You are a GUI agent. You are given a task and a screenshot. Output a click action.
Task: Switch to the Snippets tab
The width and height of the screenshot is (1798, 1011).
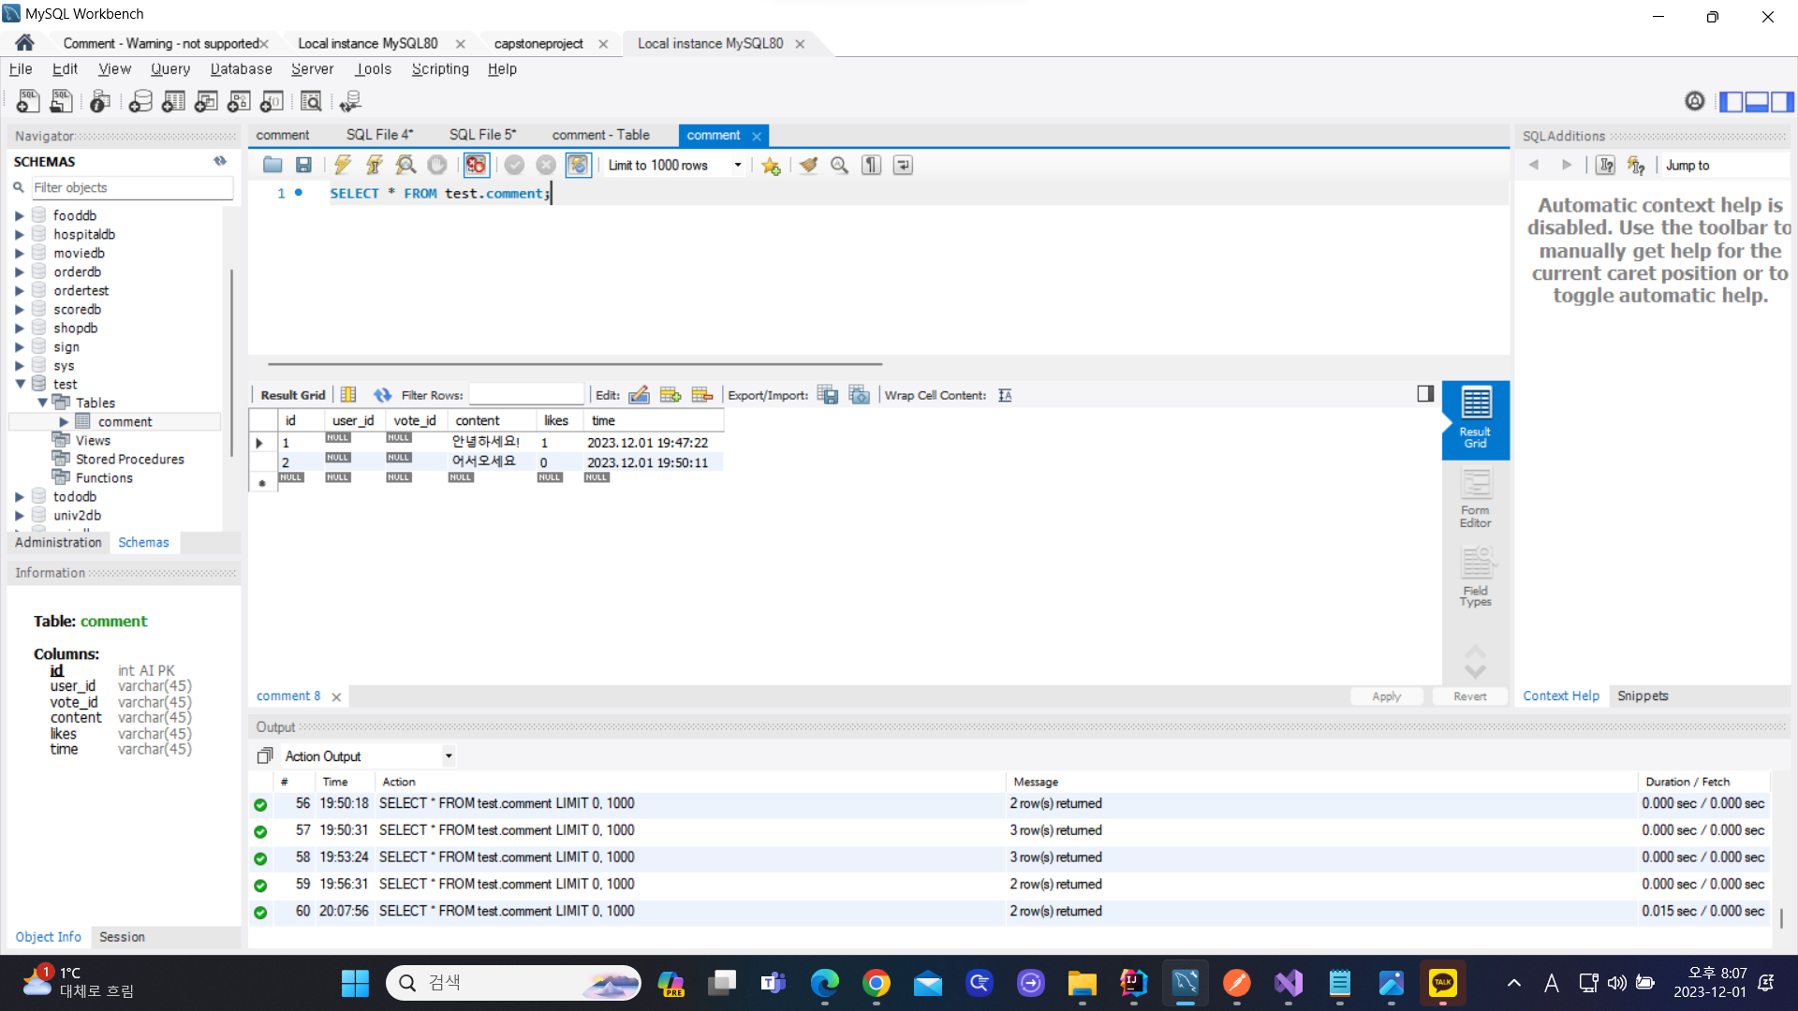(x=1643, y=696)
